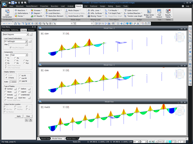The height and width of the screenshot is (144, 193).
Task: Click the ellipsis button beside Beam Diagrams
Action: click(x=31, y=34)
